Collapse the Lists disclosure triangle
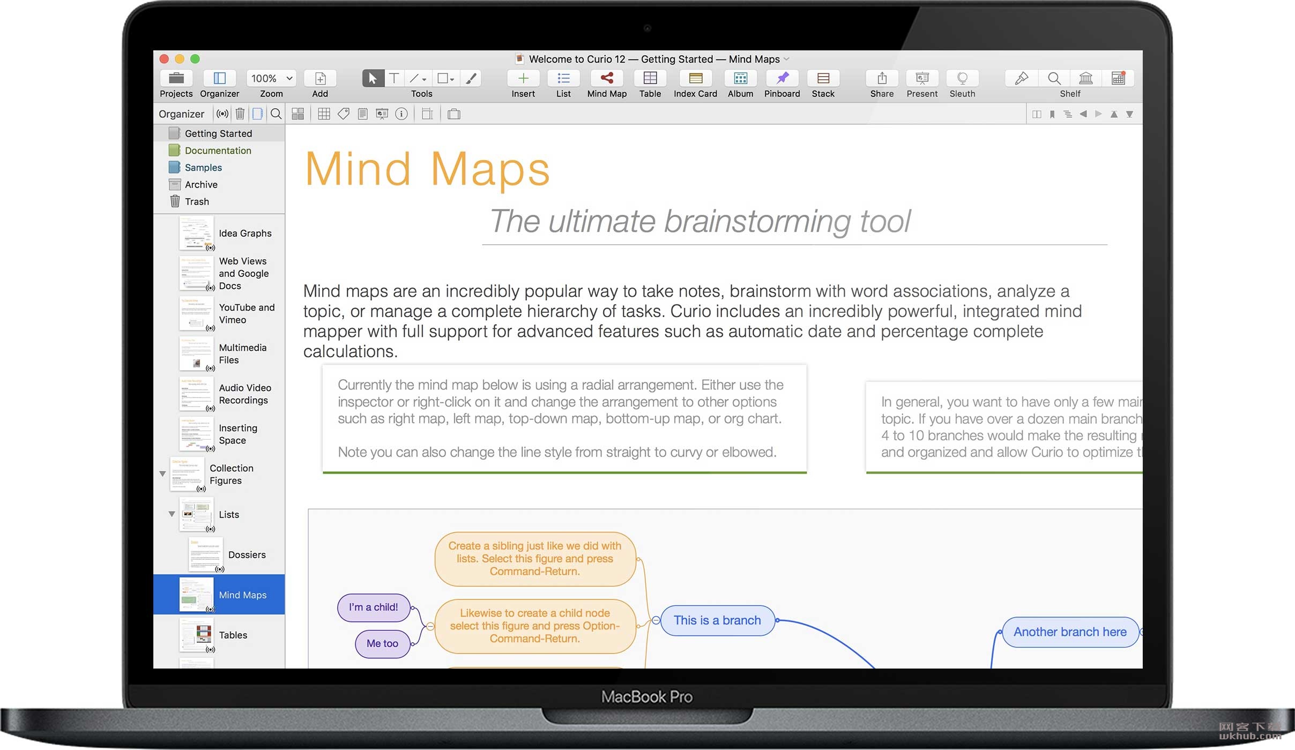Screen dimensions: 1295x750 pyautogui.click(x=172, y=514)
